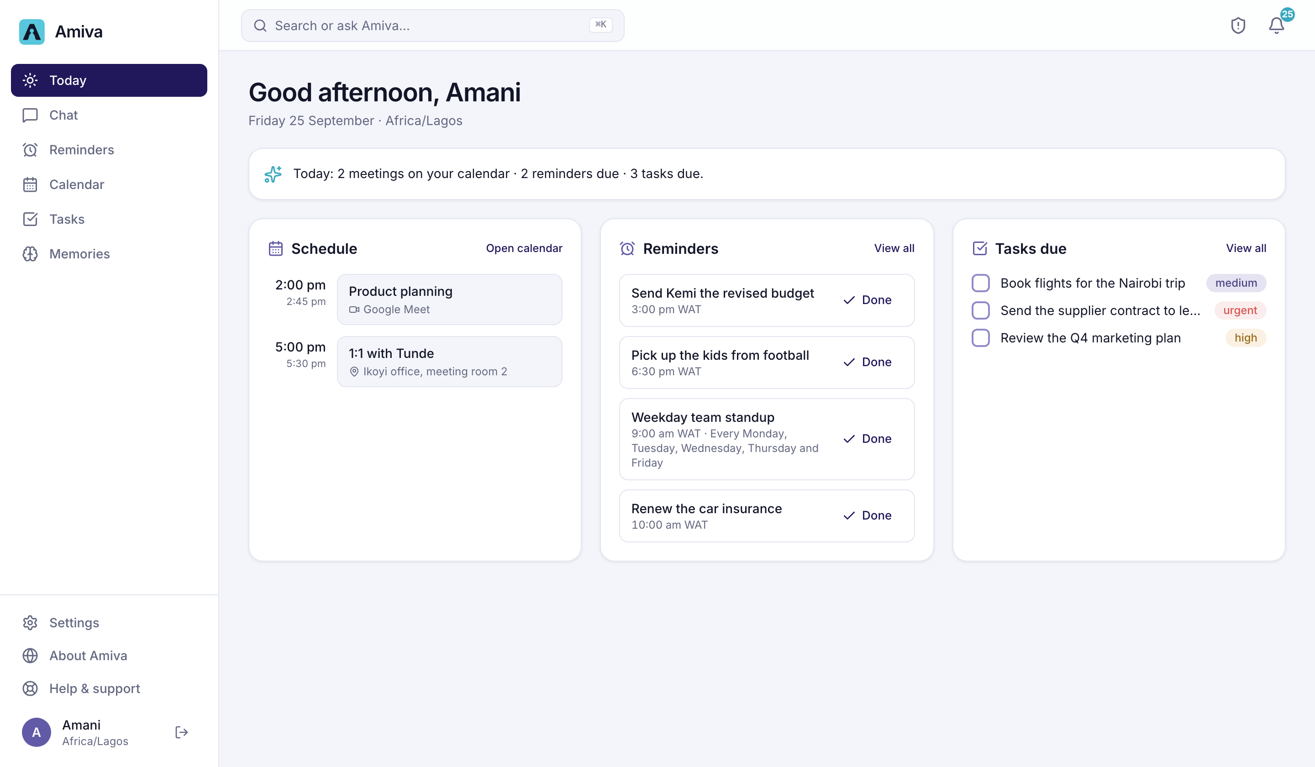
Task: Click the Schedule card calendar icon
Action: click(x=275, y=248)
